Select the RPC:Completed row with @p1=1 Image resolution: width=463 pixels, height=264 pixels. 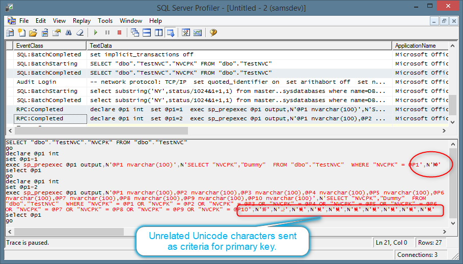point(227,110)
